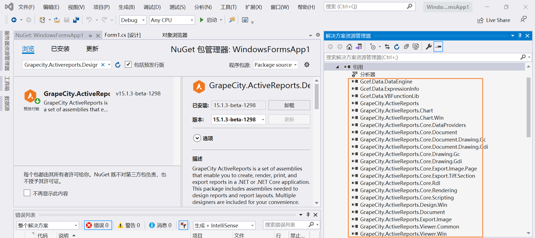Close the NuGet WindowsFormsApp1 tab
The width and height of the screenshot is (535, 238).
click(x=98, y=36)
